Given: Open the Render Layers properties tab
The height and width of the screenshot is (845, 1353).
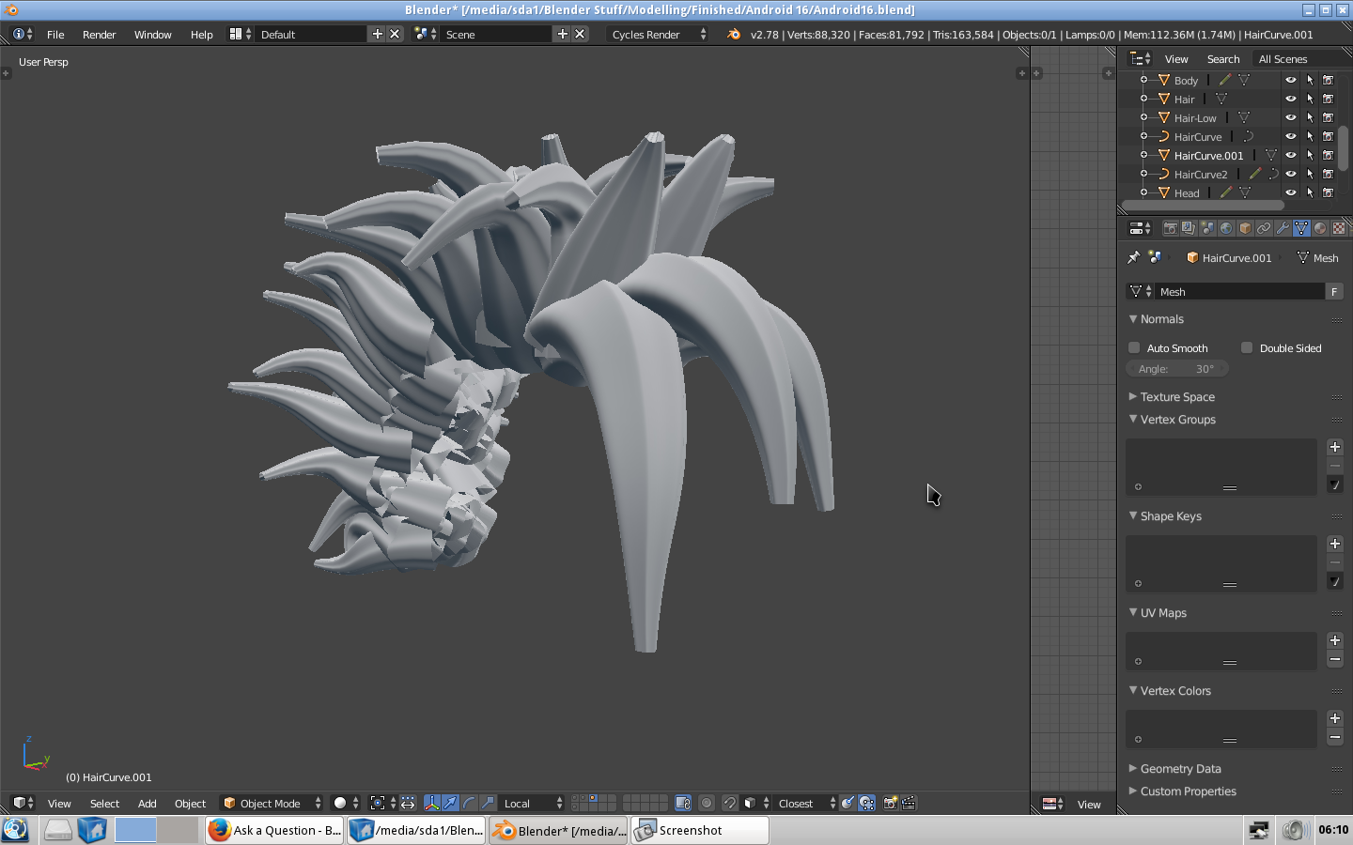Looking at the screenshot, I should click(x=1189, y=228).
